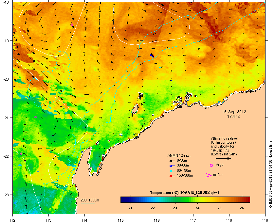Click the cyan mooring marker near 19.7S 116.1E
The height and width of the screenshot is (222, 275).
(161, 67)
